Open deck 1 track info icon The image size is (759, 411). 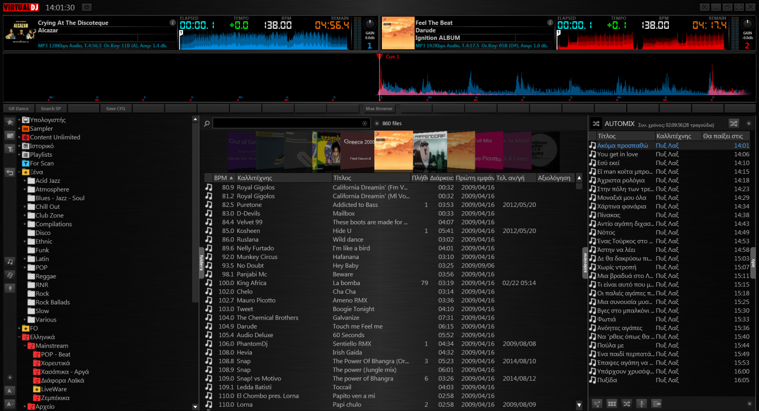(173, 22)
